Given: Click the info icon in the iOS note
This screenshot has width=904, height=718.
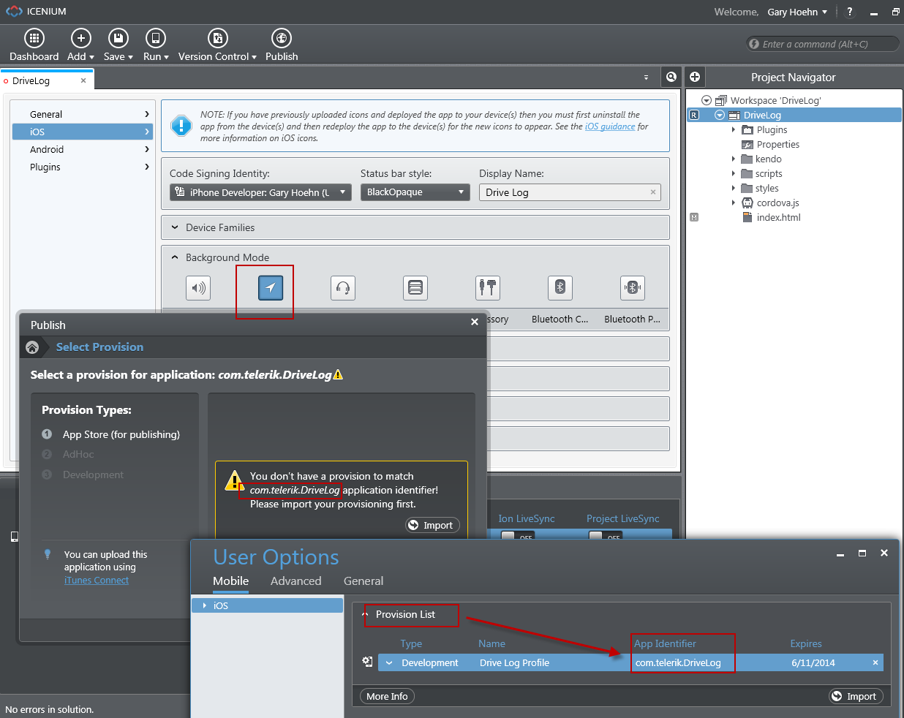Looking at the screenshot, I should coord(181,126).
